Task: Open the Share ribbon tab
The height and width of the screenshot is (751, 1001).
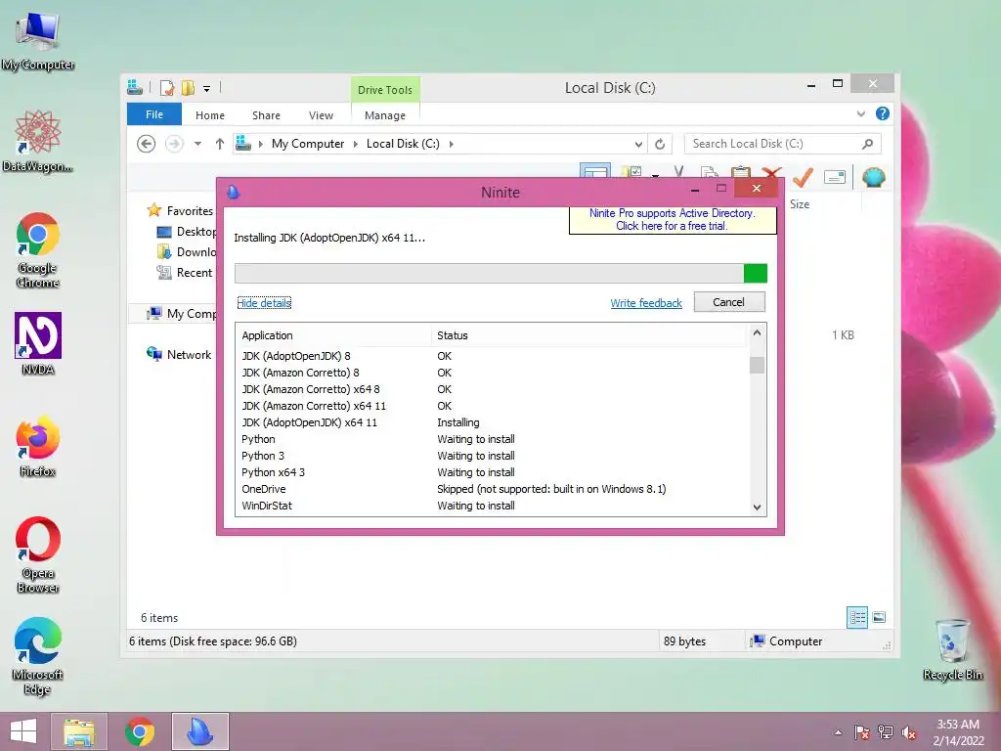Action: click(266, 115)
